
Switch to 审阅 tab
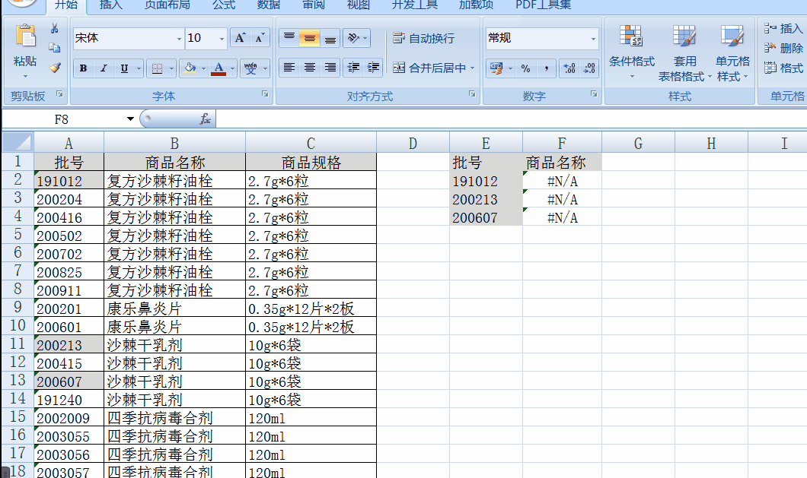(314, 5)
